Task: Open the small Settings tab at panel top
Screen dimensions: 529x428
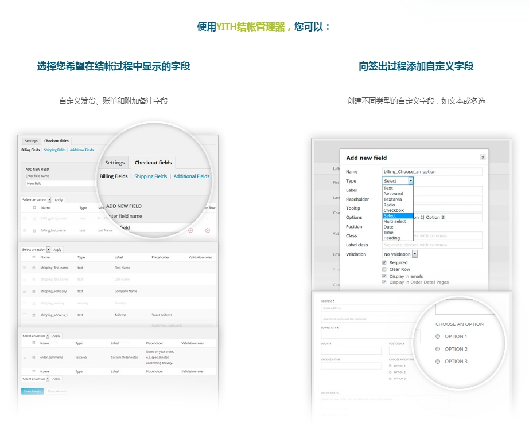Action: point(31,141)
